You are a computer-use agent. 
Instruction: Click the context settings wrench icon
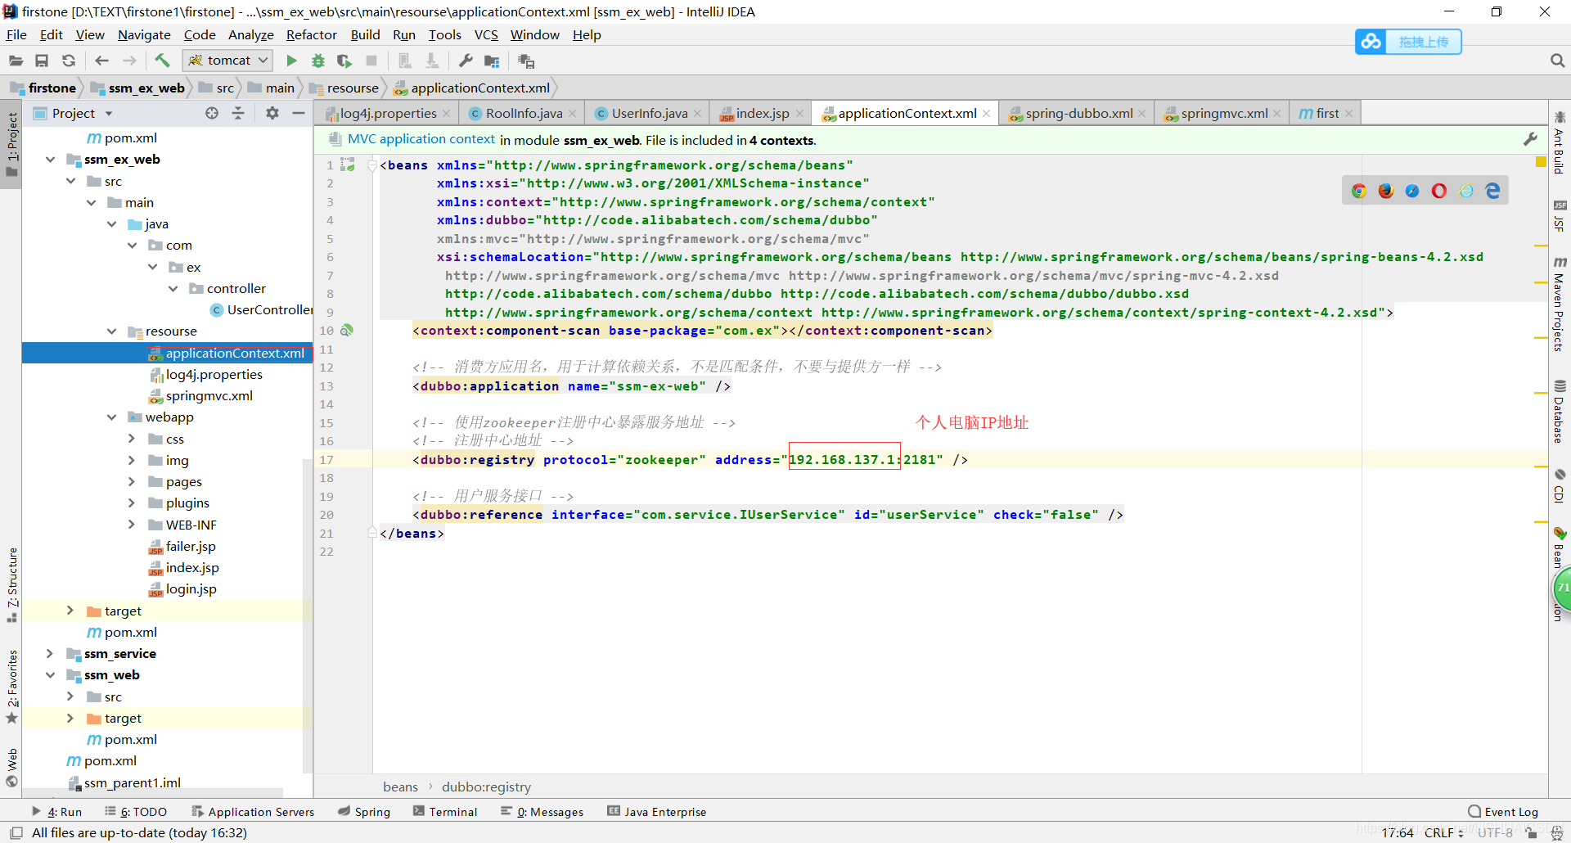point(1530,140)
